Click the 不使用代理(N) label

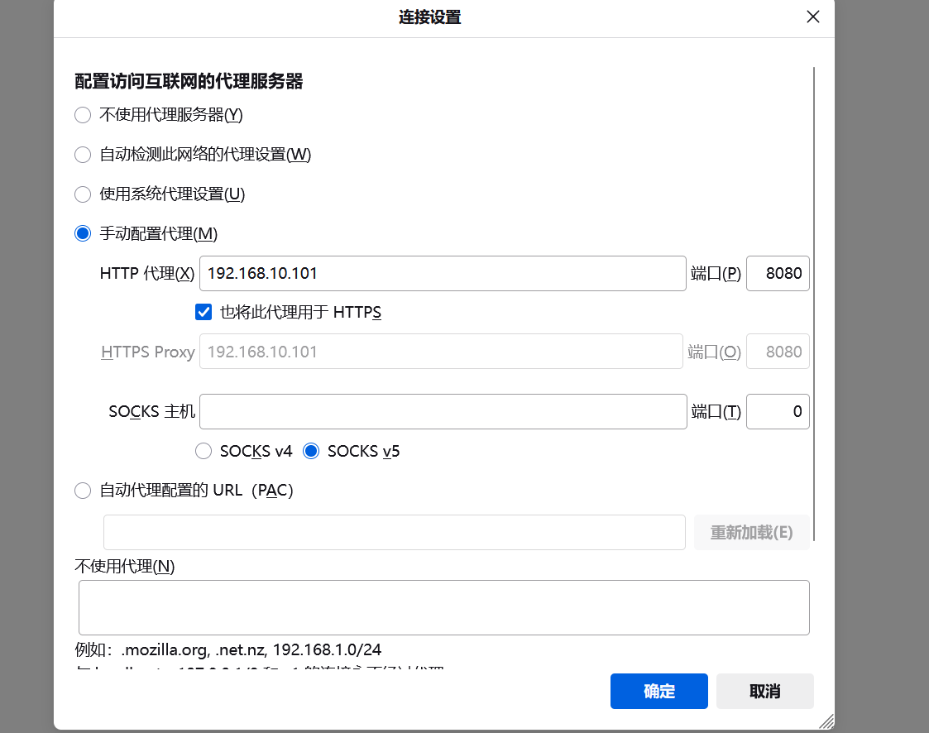click(x=124, y=567)
